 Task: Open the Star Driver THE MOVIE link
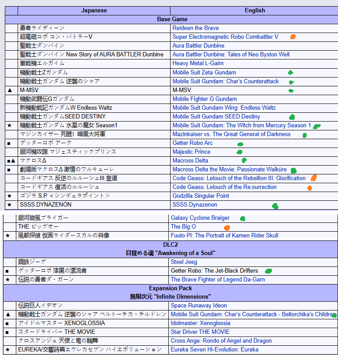(200, 332)
